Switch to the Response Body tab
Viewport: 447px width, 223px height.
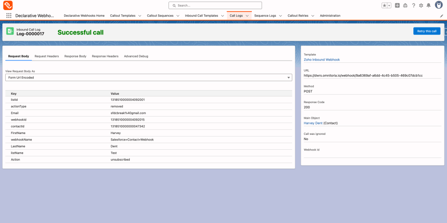pos(75,56)
